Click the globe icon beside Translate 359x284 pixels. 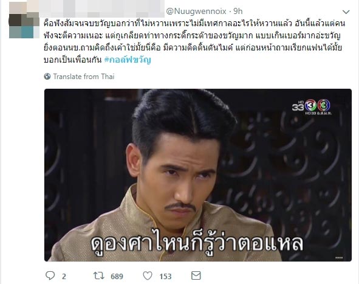tap(47, 77)
